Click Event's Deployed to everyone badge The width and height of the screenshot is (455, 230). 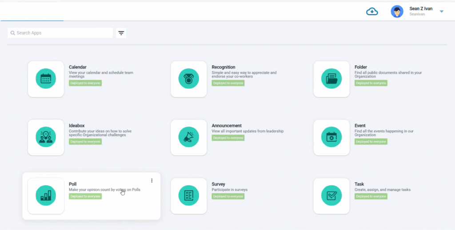pos(371,142)
